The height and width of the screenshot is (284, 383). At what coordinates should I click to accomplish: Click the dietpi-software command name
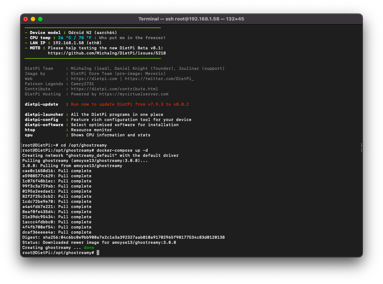click(44, 125)
